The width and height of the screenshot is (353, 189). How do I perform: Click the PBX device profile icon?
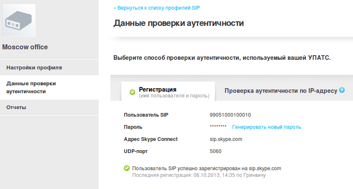(x=19, y=20)
